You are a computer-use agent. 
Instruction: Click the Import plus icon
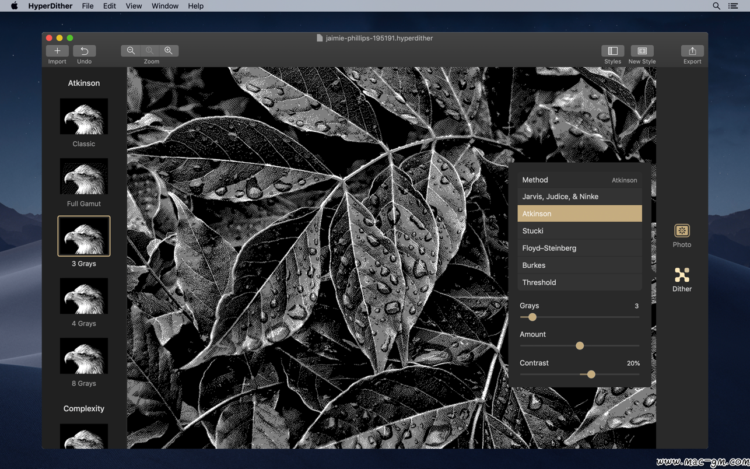57,51
